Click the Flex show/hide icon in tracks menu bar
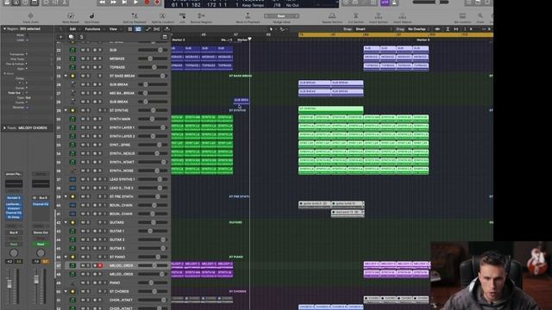552x310 pixels. pos(157,29)
